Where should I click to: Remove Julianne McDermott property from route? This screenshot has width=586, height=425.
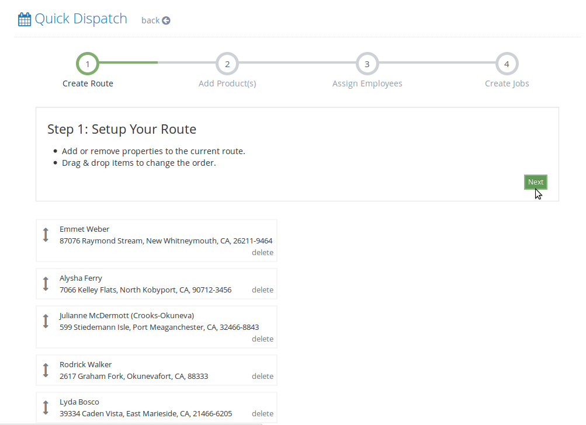(262, 339)
